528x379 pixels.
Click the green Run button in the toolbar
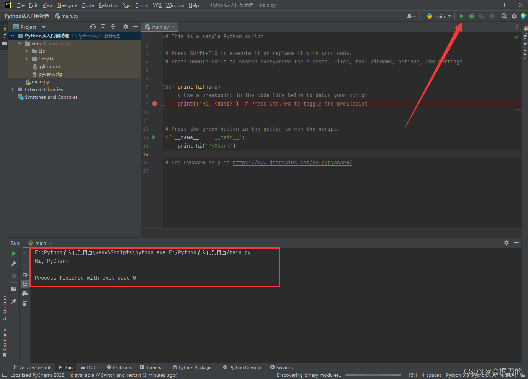462,16
